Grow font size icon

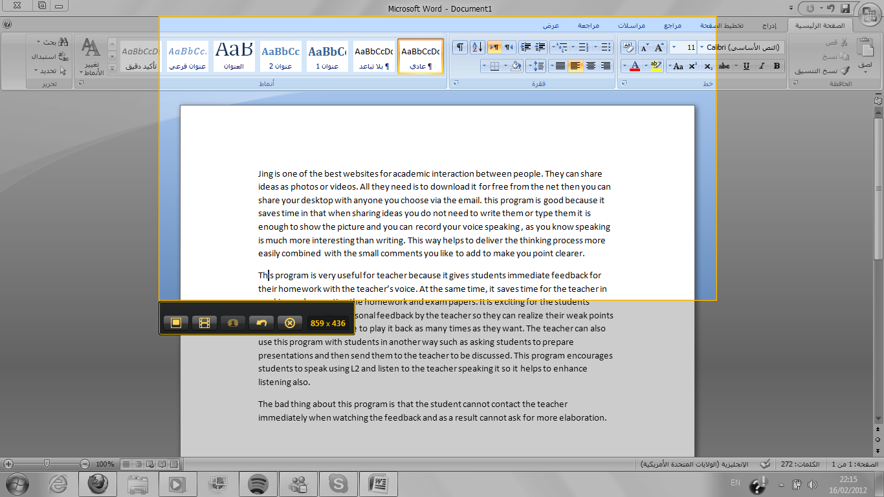coord(659,47)
